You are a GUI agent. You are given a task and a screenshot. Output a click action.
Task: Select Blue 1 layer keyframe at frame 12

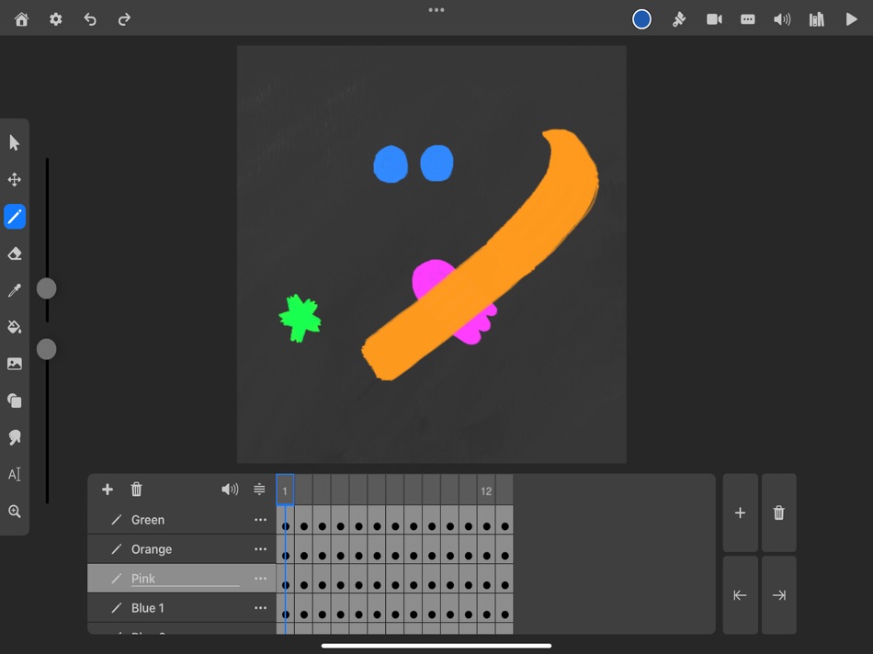[x=487, y=615]
